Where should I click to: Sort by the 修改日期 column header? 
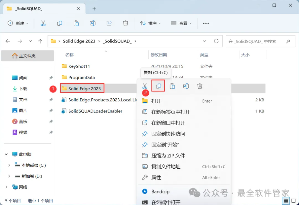coord(159,55)
